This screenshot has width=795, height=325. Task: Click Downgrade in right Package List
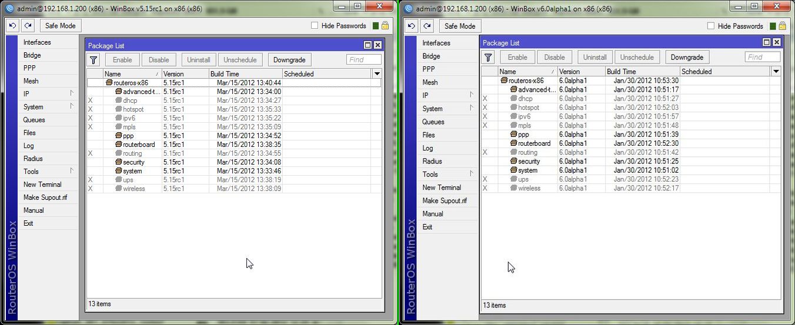pyautogui.click(x=687, y=57)
